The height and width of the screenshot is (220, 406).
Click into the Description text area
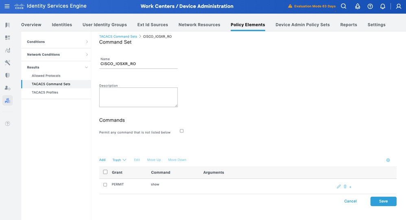tap(138, 97)
